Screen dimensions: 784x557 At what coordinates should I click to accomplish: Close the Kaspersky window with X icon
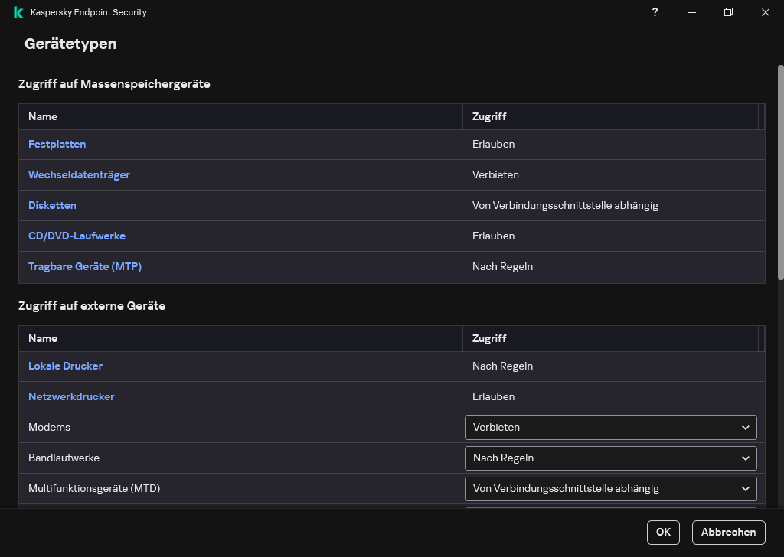[x=766, y=12]
